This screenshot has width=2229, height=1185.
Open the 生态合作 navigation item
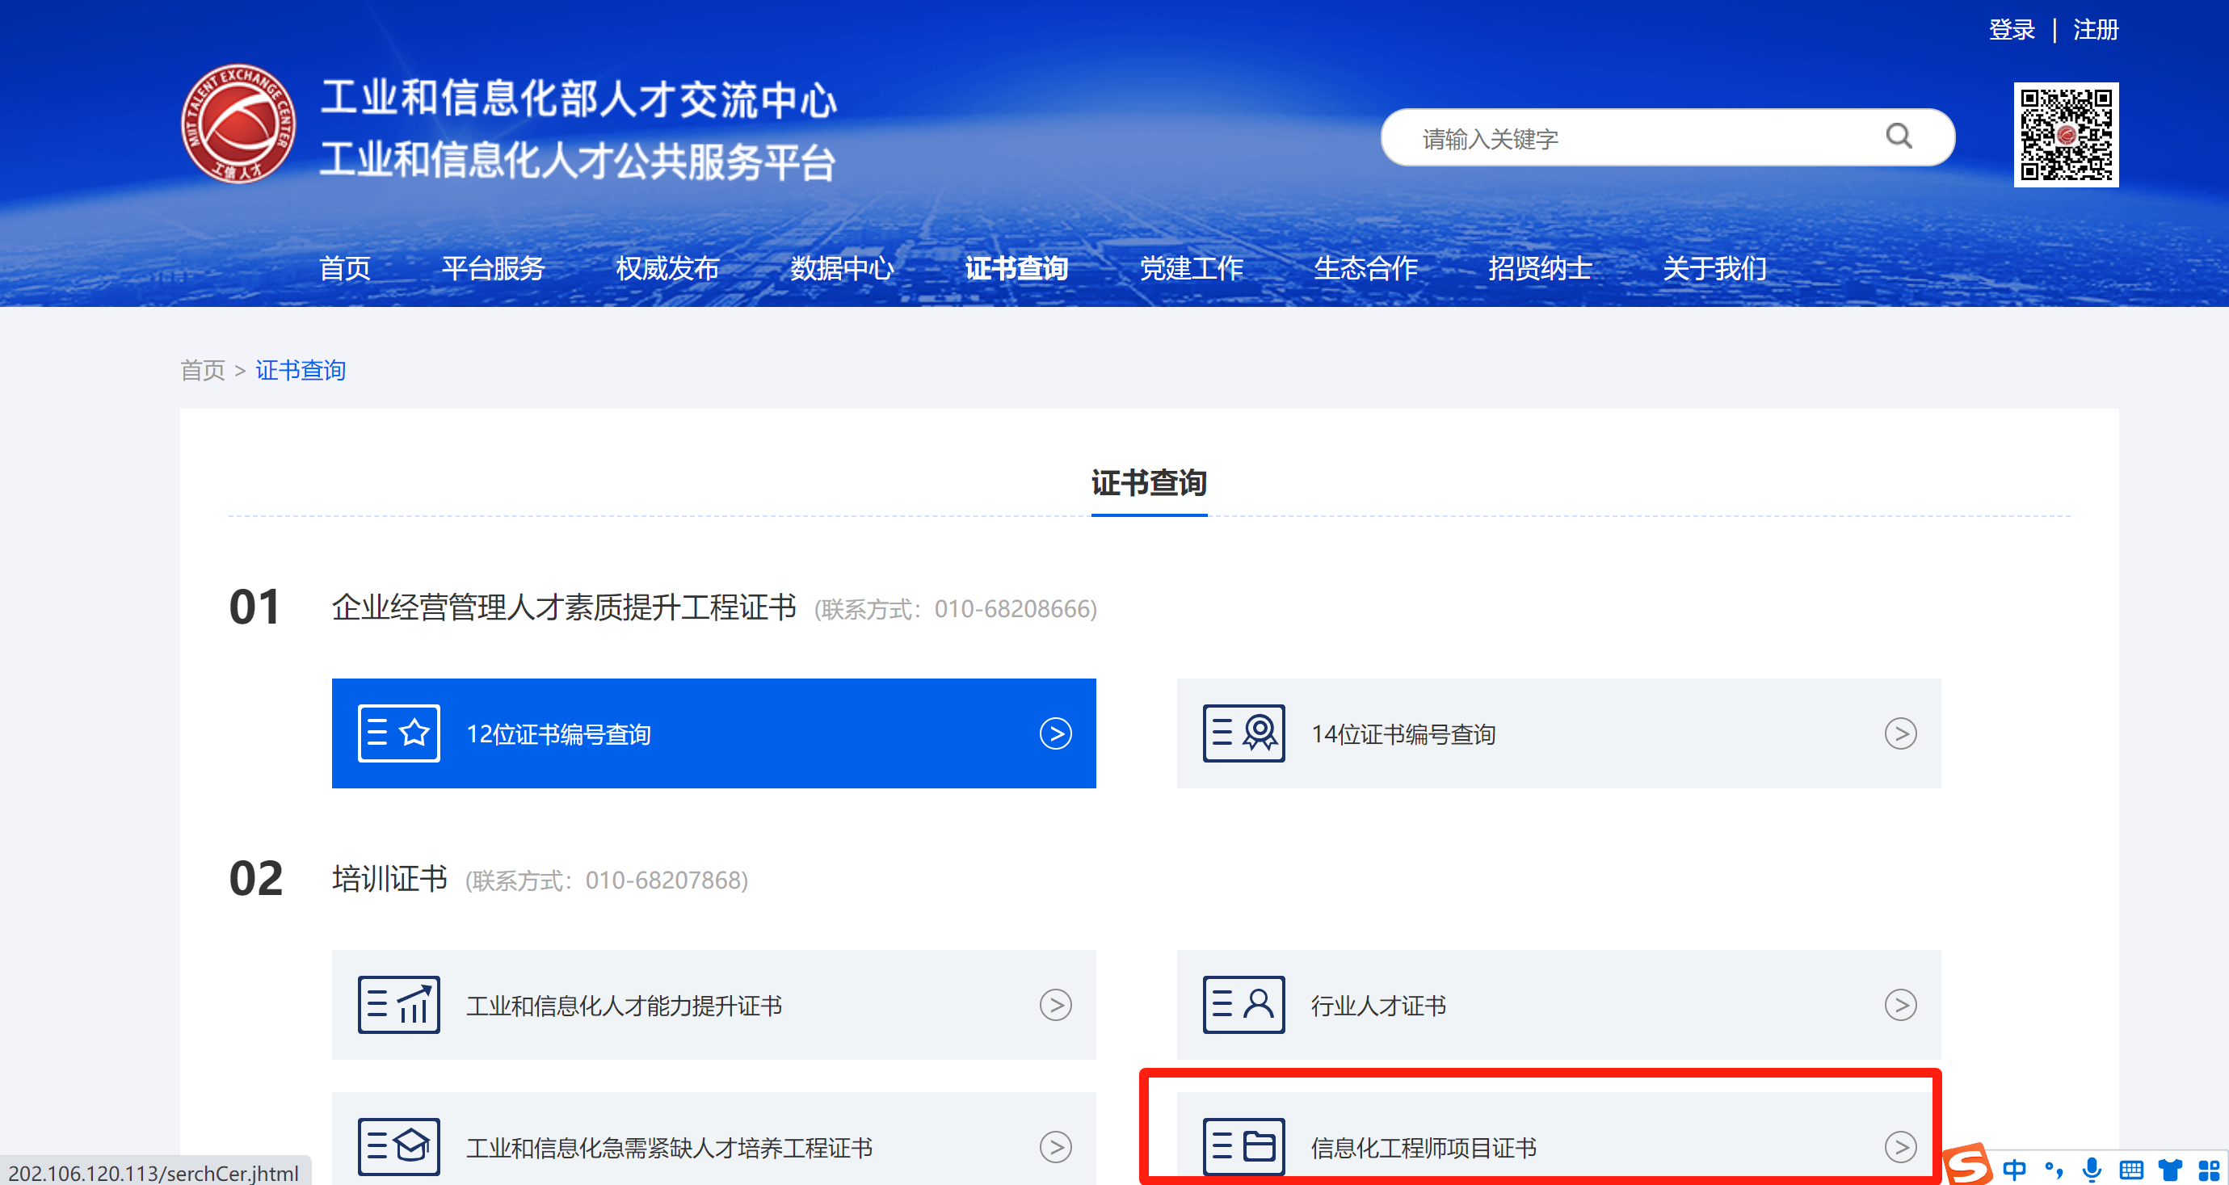point(1365,268)
